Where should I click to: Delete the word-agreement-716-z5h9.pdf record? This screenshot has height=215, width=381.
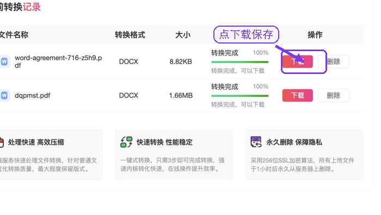tap(333, 62)
